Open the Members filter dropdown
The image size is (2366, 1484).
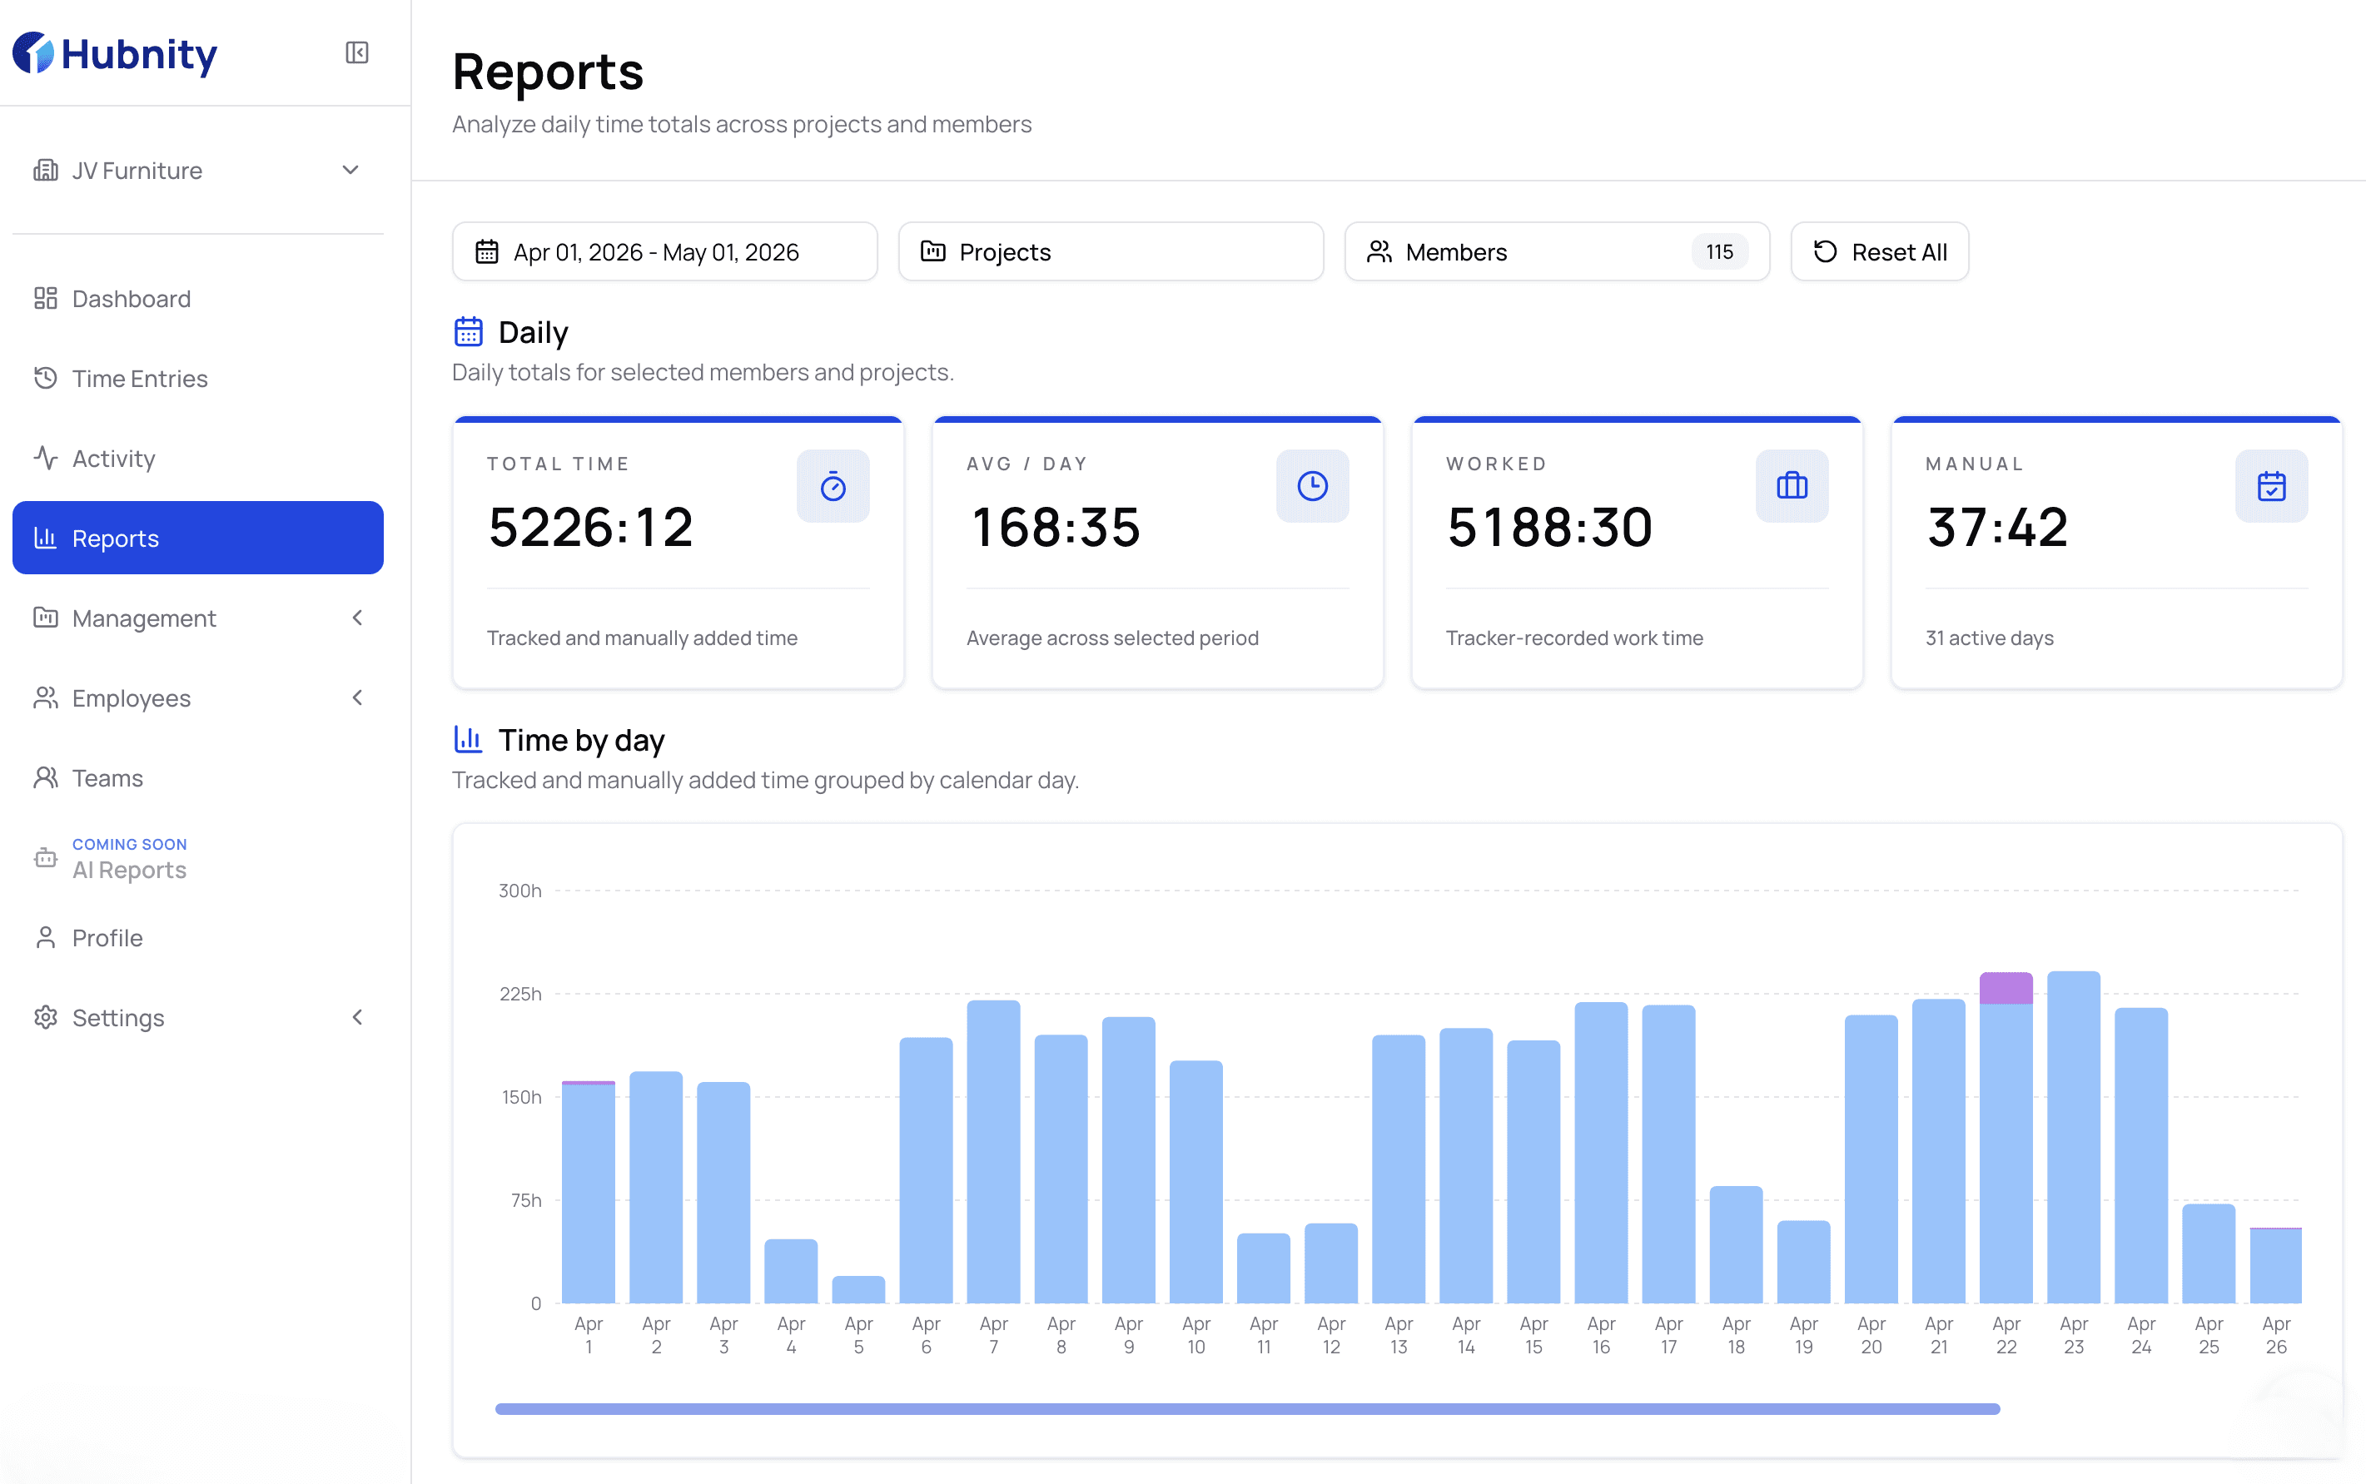click(1556, 252)
